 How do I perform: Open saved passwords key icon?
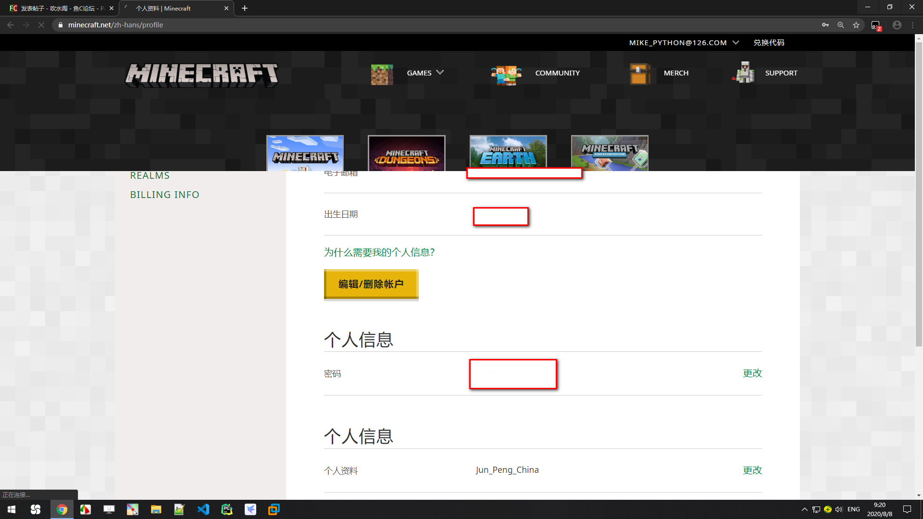click(x=825, y=25)
